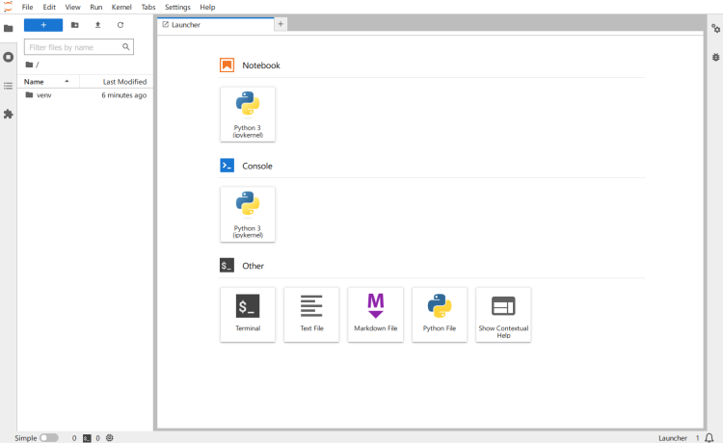The width and height of the screenshot is (723, 443).
Task: Click the blue New Launcher plus button
Action: tap(43, 25)
